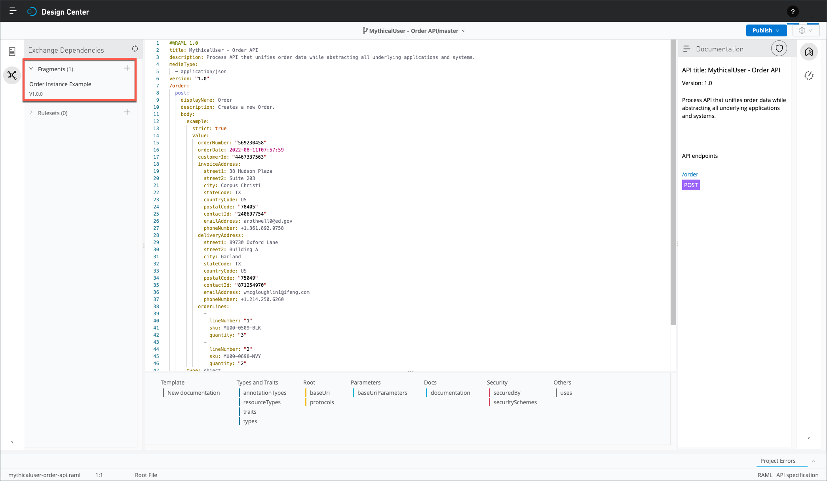The width and height of the screenshot is (827, 481).
Task: Insert securedBy snippet
Action: [507, 393]
